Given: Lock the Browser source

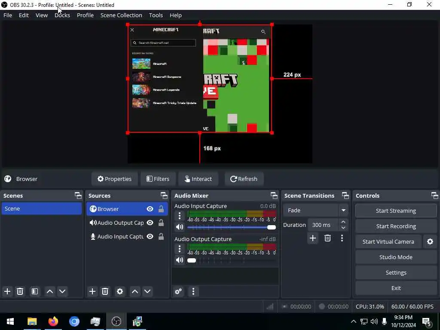Looking at the screenshot, I should pyautogui.click(x=161, y=209).
